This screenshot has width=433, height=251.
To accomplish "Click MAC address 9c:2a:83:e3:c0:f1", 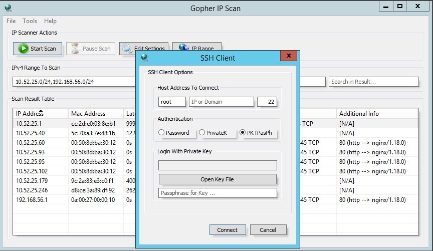I will tap(92, 180).
